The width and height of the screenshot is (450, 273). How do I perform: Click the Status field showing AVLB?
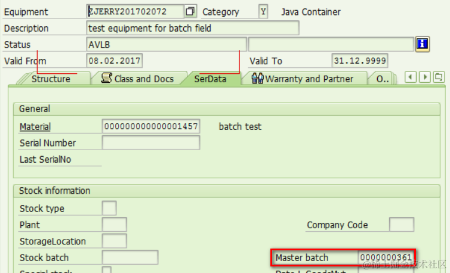(x=167, y=45)
